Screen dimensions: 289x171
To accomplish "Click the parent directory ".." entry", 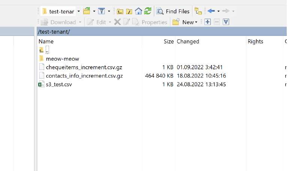I will point(47,50).
